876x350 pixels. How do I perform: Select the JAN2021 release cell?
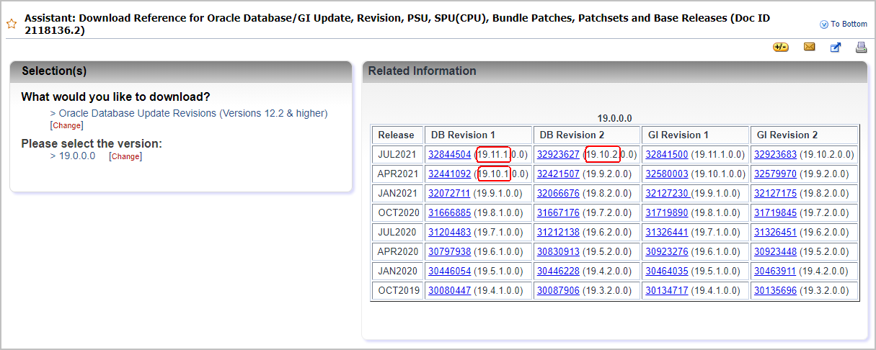point(397,193)
